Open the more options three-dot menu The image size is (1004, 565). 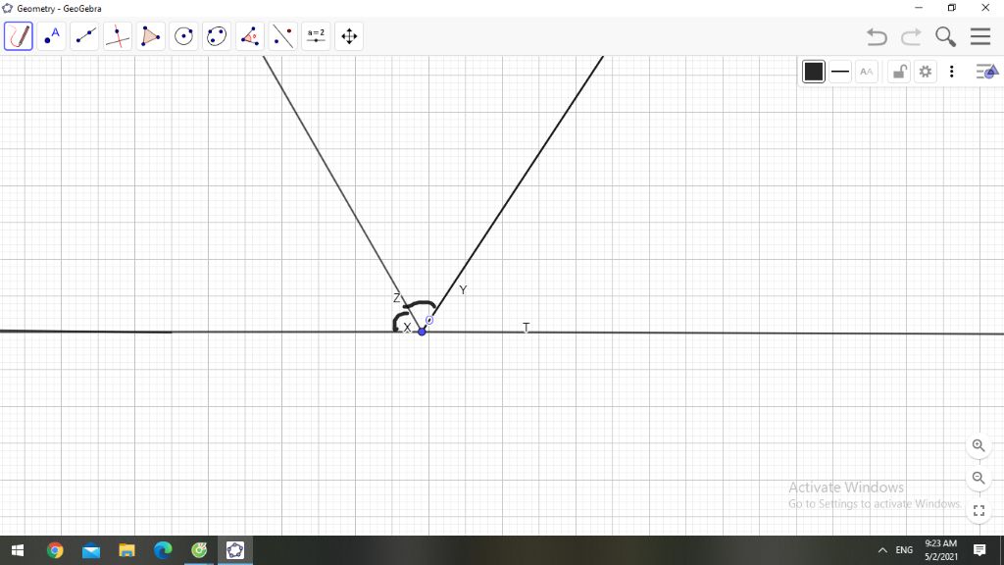[x=951, y=72]
